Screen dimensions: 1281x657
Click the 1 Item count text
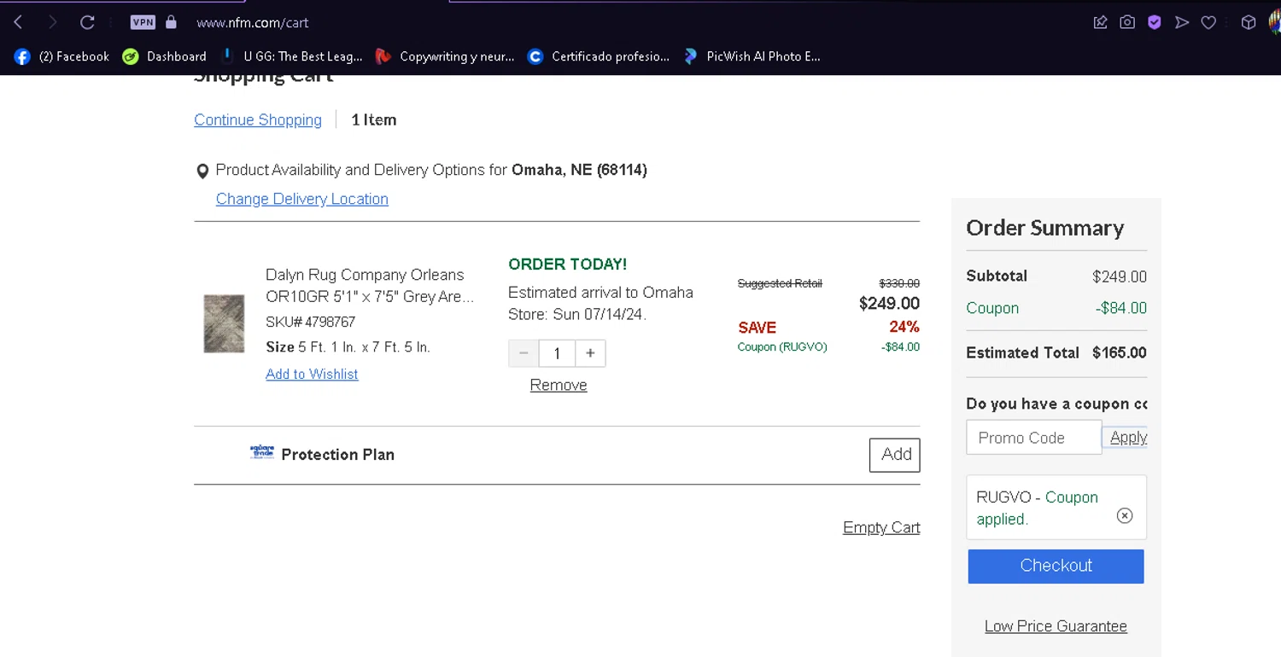coord(374,120)
